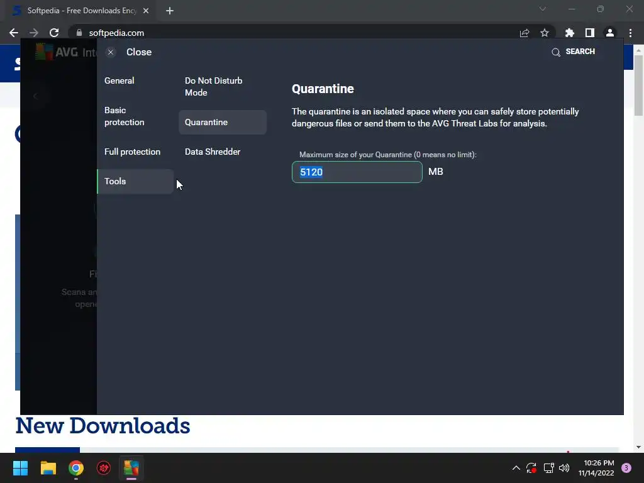Click Chrome forward navigation arrow
The width and height of the screenshot is (644, 483).
pyautogui.click(x=34, y=33)
